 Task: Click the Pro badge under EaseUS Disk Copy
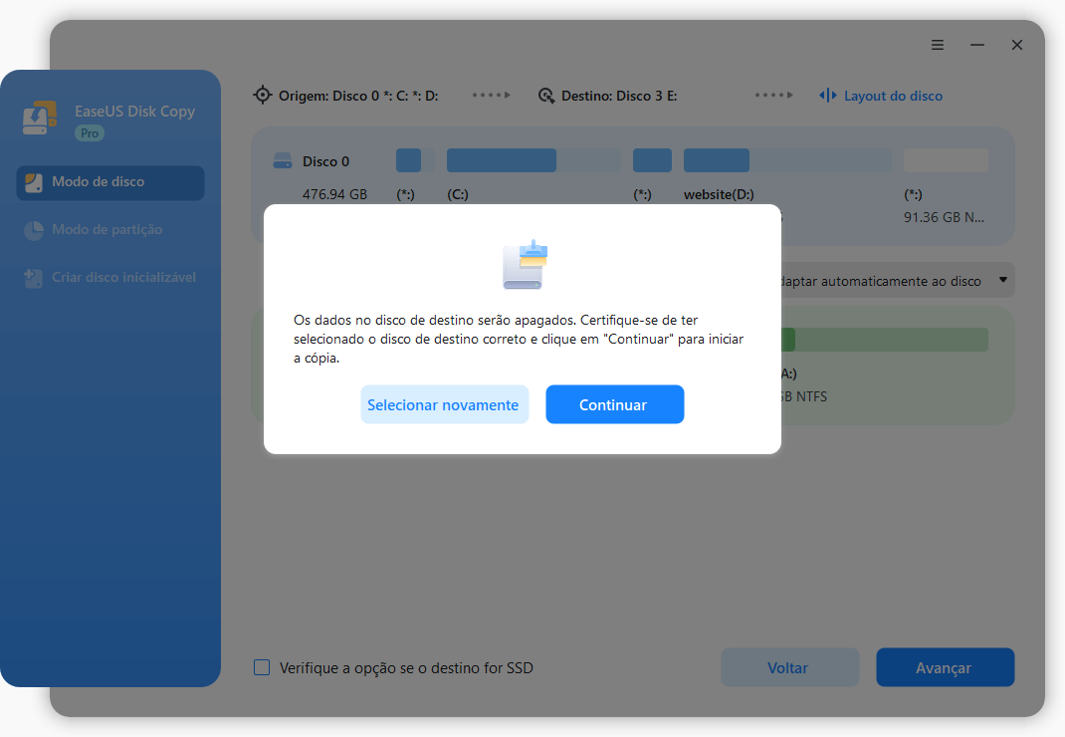[90, 131]
